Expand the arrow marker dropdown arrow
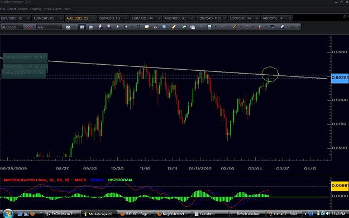 266,27
